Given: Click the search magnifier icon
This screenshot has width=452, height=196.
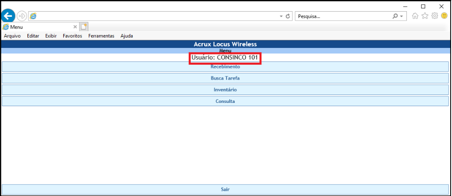Looking at the screenshot, I should pos(395,16).
